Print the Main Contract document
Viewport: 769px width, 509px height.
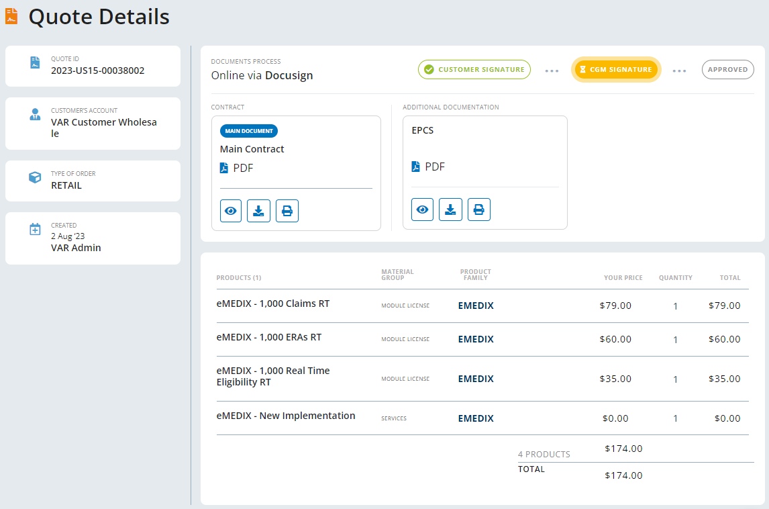tap(287, 211)
